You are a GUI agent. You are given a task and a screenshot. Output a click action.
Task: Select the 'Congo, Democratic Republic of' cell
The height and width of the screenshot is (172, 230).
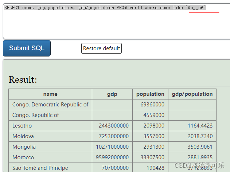point(50,105)
